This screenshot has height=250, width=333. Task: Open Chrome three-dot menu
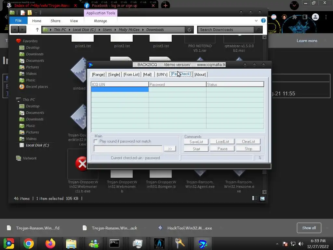coord(326,17)
